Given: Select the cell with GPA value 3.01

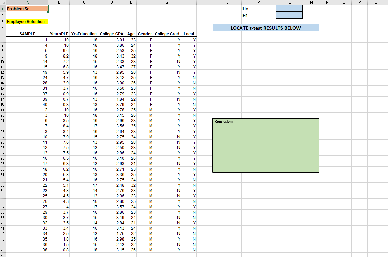Looking at the screenshot, I should click(111, 40).
